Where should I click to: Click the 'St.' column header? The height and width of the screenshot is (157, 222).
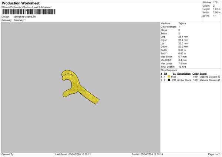(174, 74)
